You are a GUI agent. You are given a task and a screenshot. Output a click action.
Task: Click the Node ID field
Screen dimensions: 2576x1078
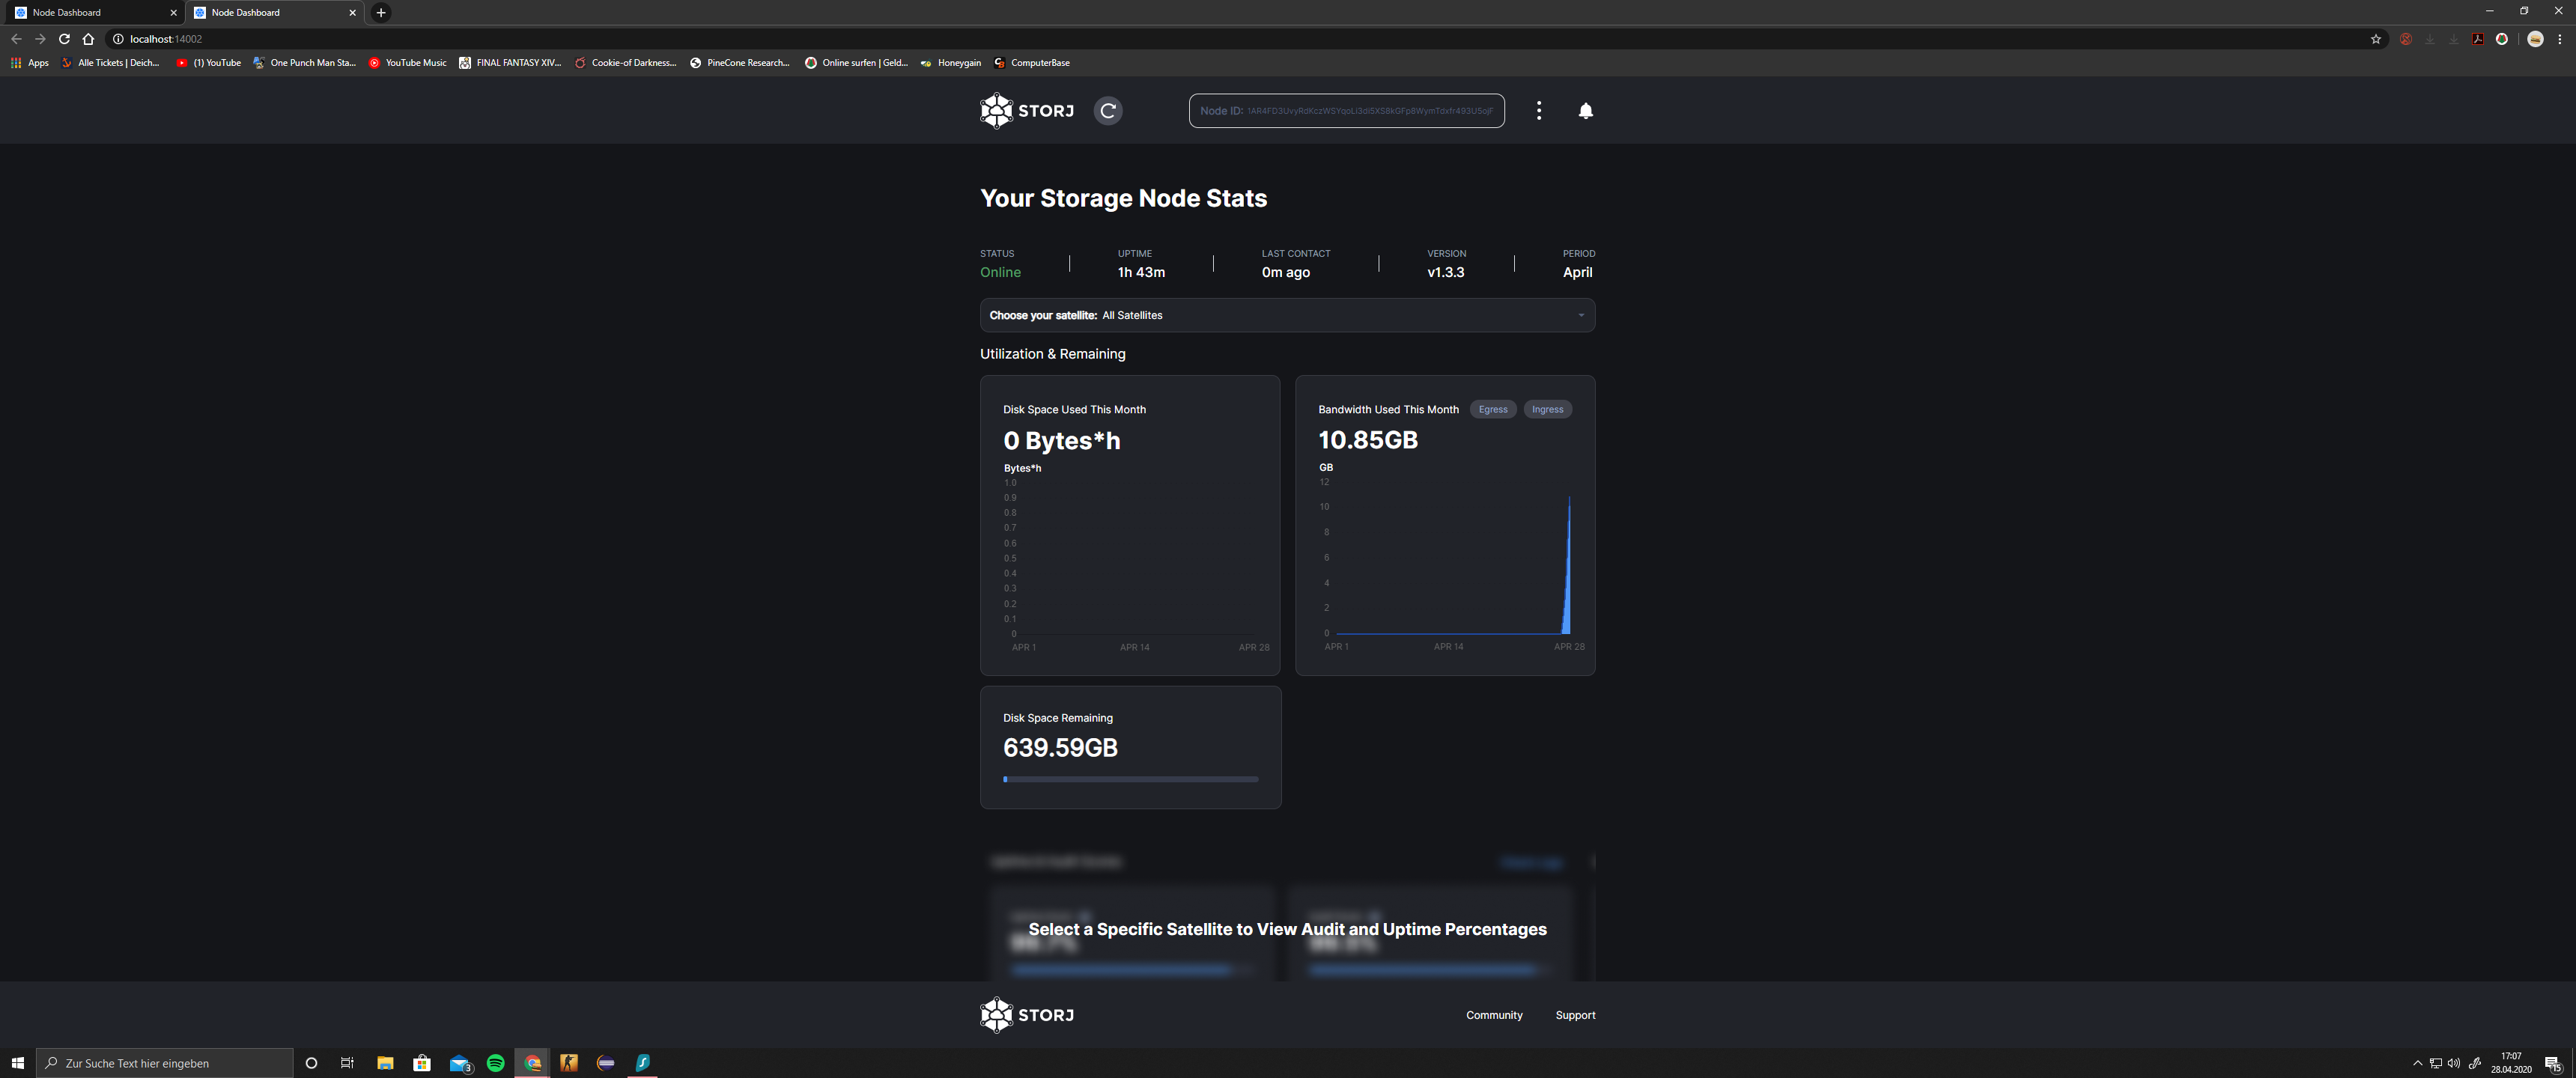coord(1346,111)
